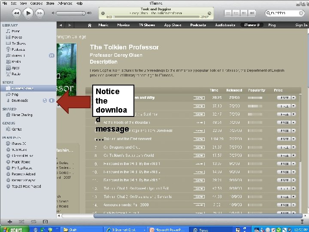The height and width of the screenshot is (232, 309).
Task: Open the Help menu
Action: pyautogui.click(x=79, y=3)
